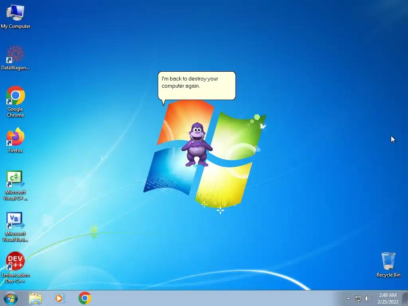Open the taskbar clock showing 2:49 AM
The width and height of the screenshot is (408, 306).
(x=388, y=298)
